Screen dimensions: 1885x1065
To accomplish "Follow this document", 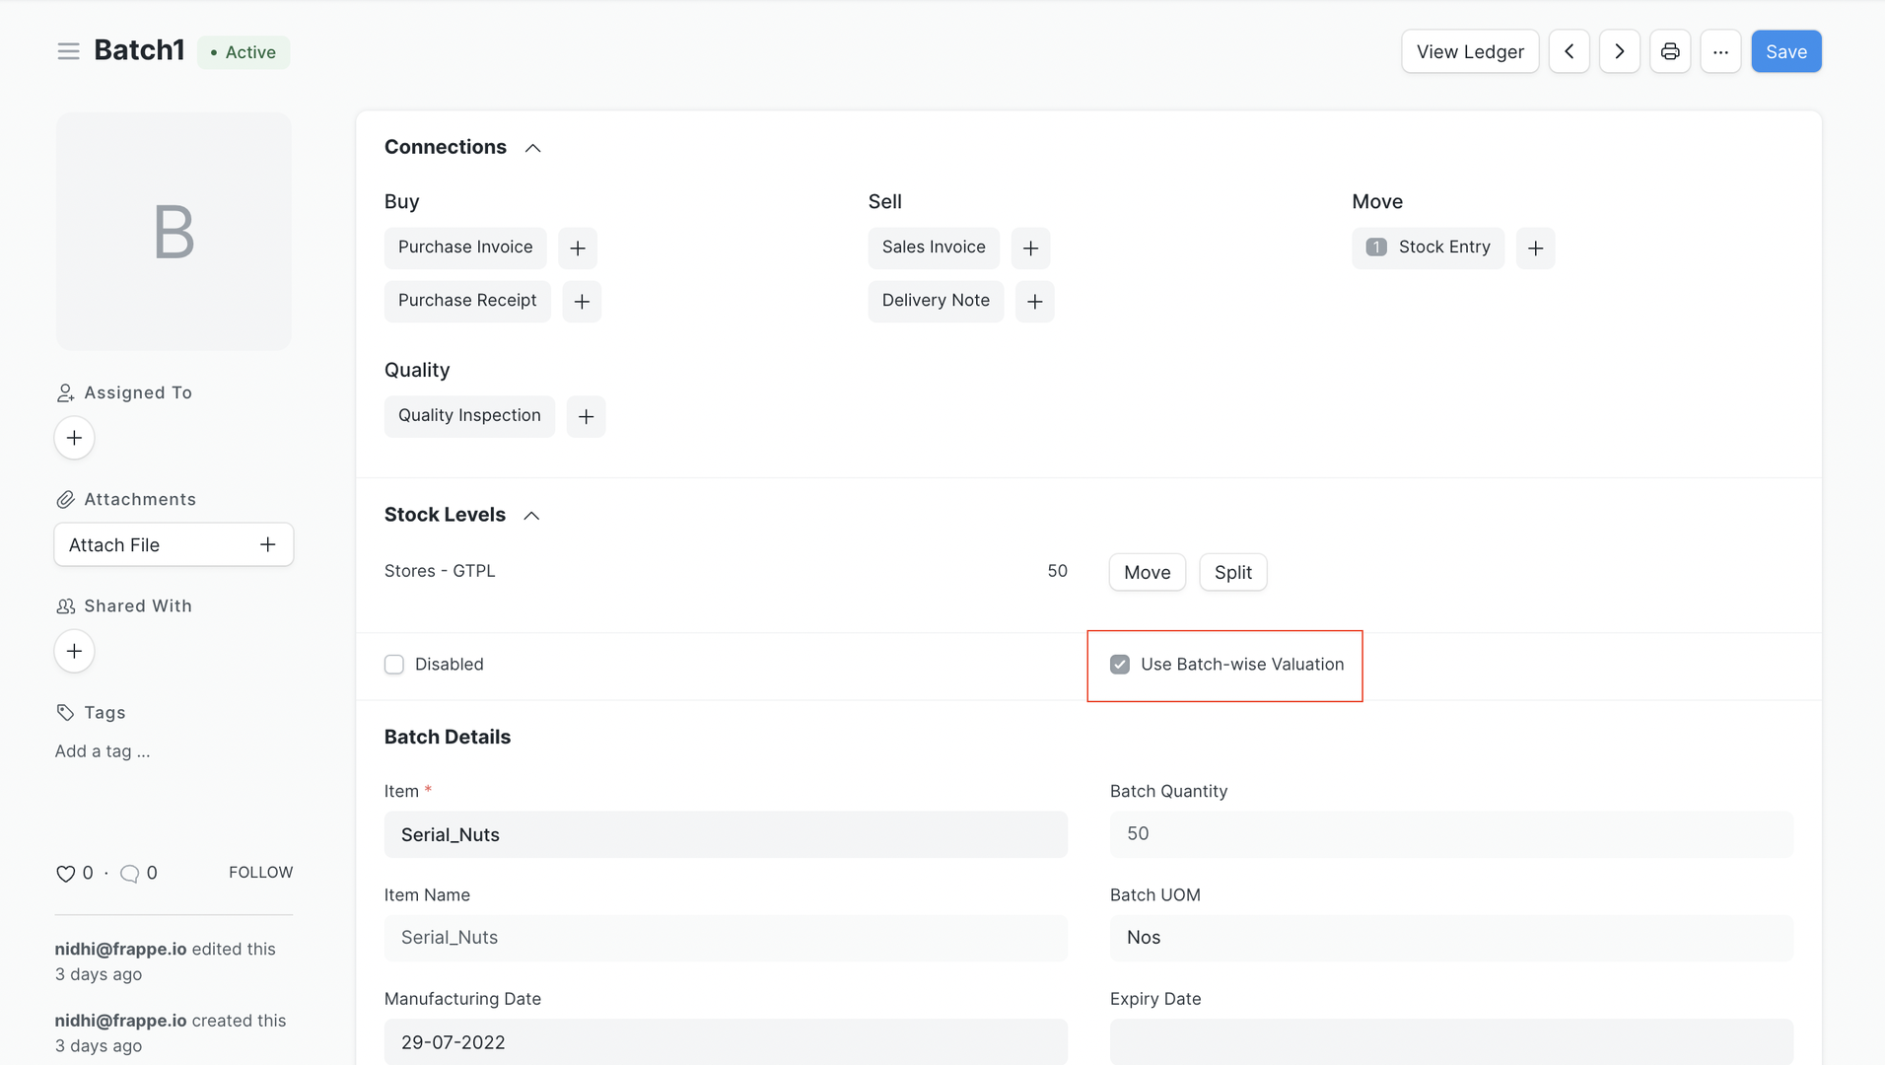I will (x=260, y=873).
